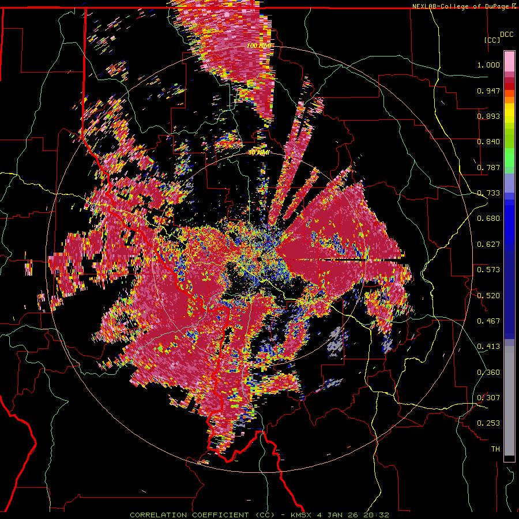
Task: Click the [CC] units label
Action: pyautogui.click(x=492, y=40)
